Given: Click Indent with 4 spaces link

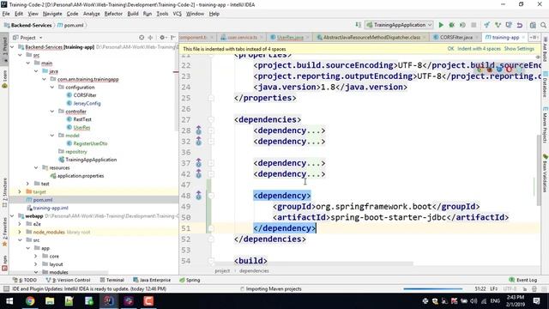Looking at the screenshot, I should [x=479, y=49].
